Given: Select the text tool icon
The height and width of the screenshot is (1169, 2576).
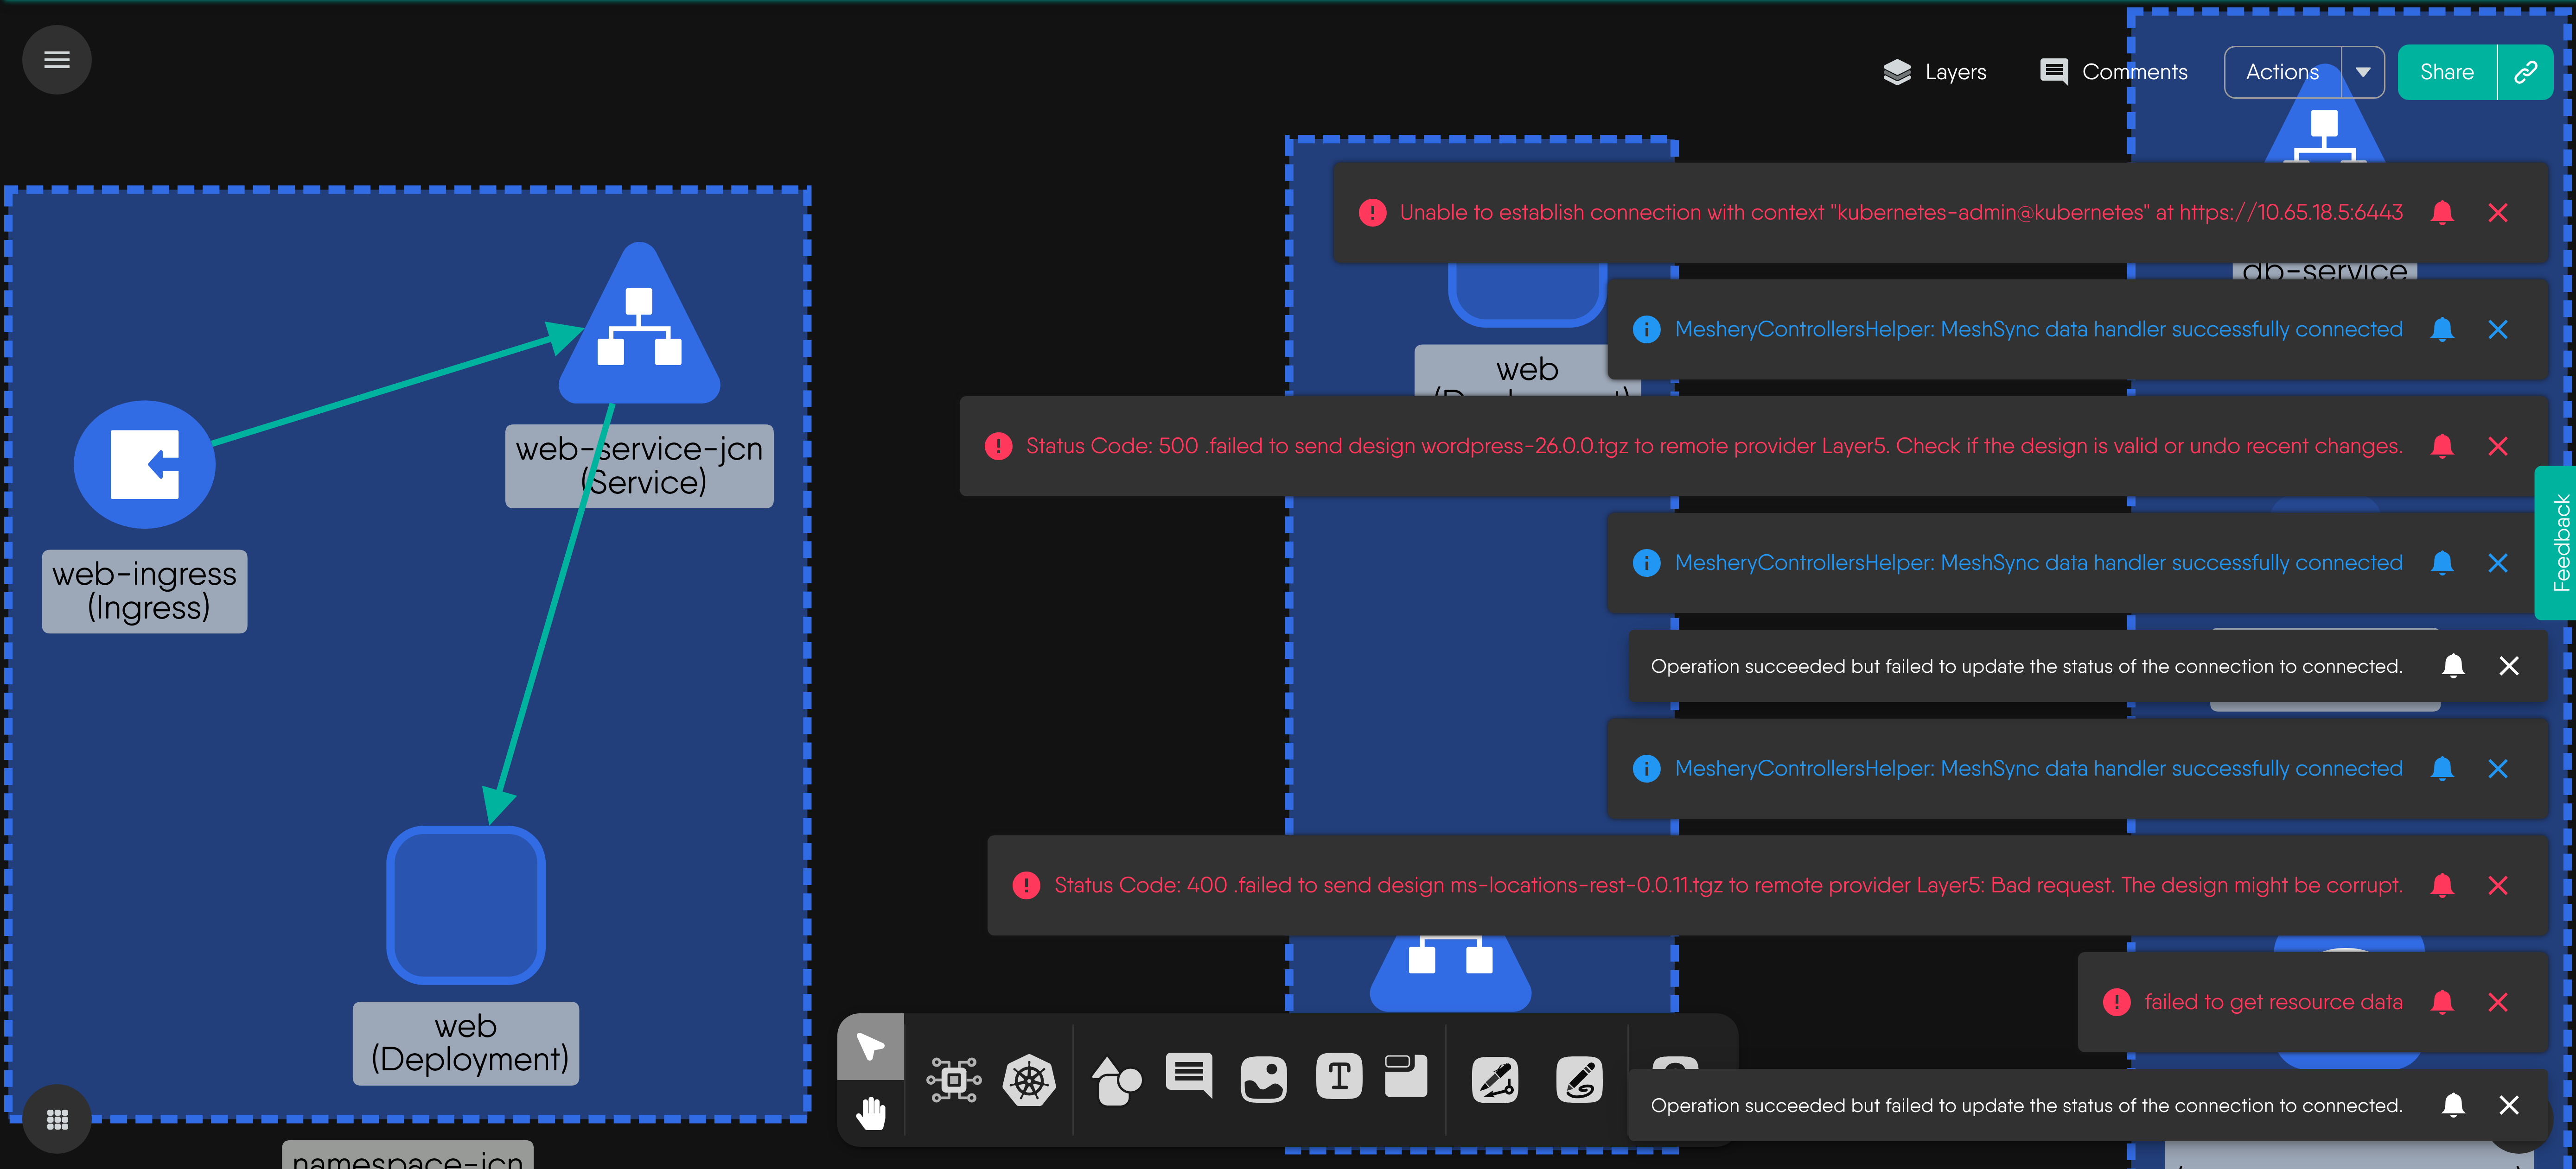Looking at the screenshot, I should [x=1339, y=1077].
